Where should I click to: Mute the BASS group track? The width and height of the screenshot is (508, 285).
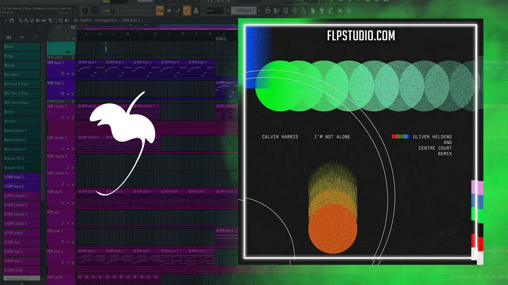[73, 57]
